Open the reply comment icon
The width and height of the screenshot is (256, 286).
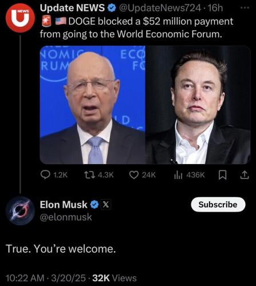coord(45,175)
